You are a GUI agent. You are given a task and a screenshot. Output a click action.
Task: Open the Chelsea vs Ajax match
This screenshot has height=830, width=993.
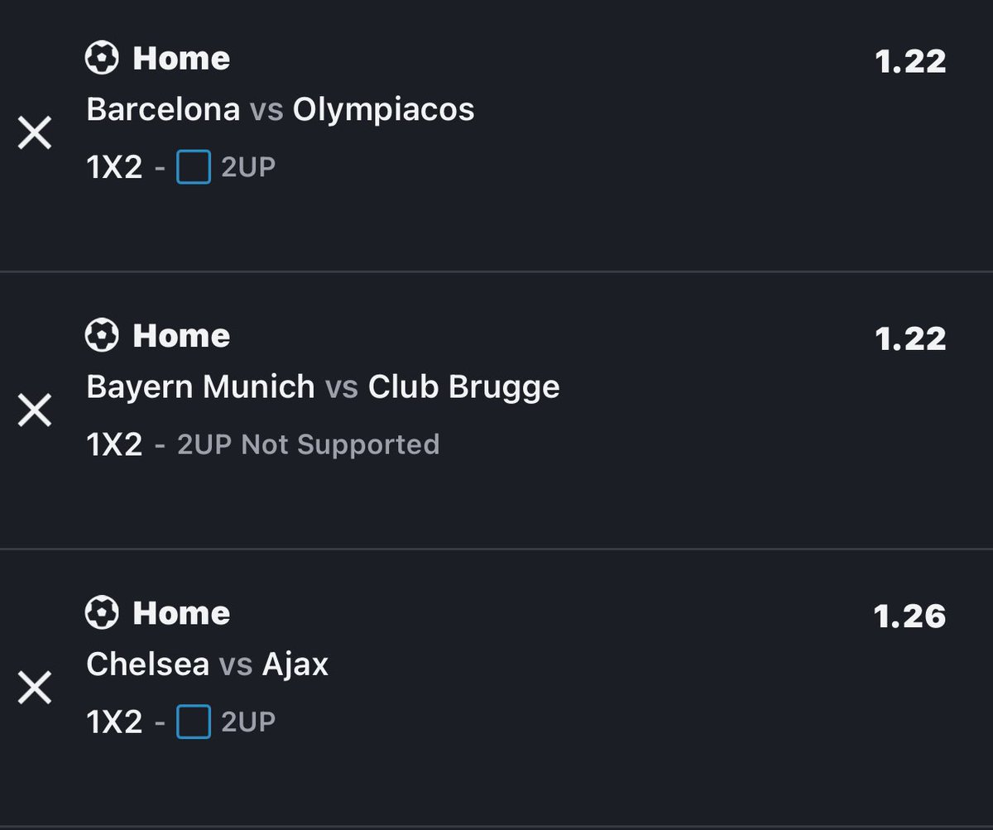click(x=207, y=664)
